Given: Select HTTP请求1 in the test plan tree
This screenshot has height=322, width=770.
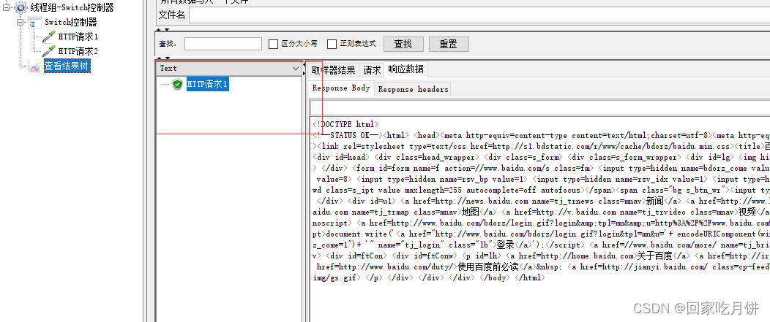Looking at the screenshot, I should point(78,37).
